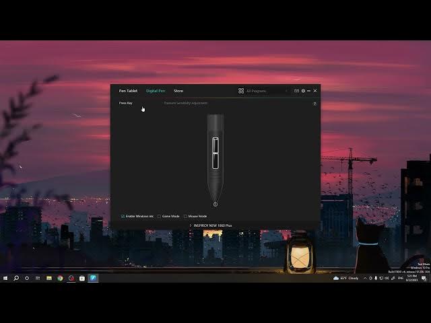
Task: Open the blue pen app on taskbar
Action: 93,278
